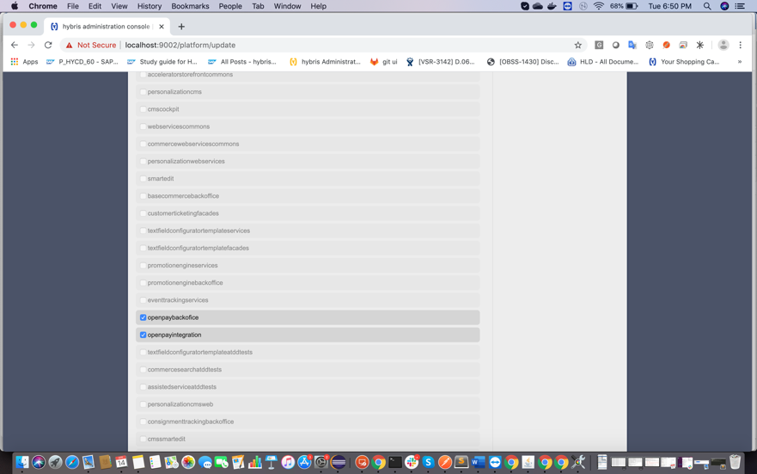Open the Bookmarks menu in menu bar
The image size is (757, 474).
tap(190, 6)
